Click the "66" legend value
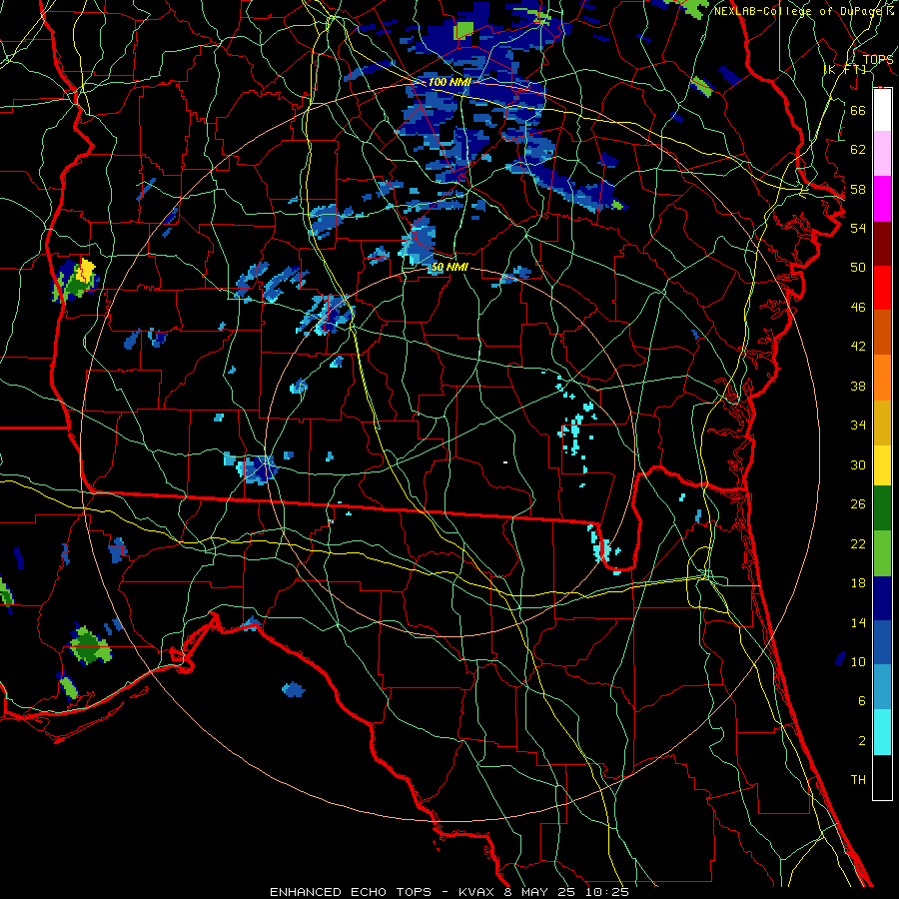899x899 pixels. [858, 110]
